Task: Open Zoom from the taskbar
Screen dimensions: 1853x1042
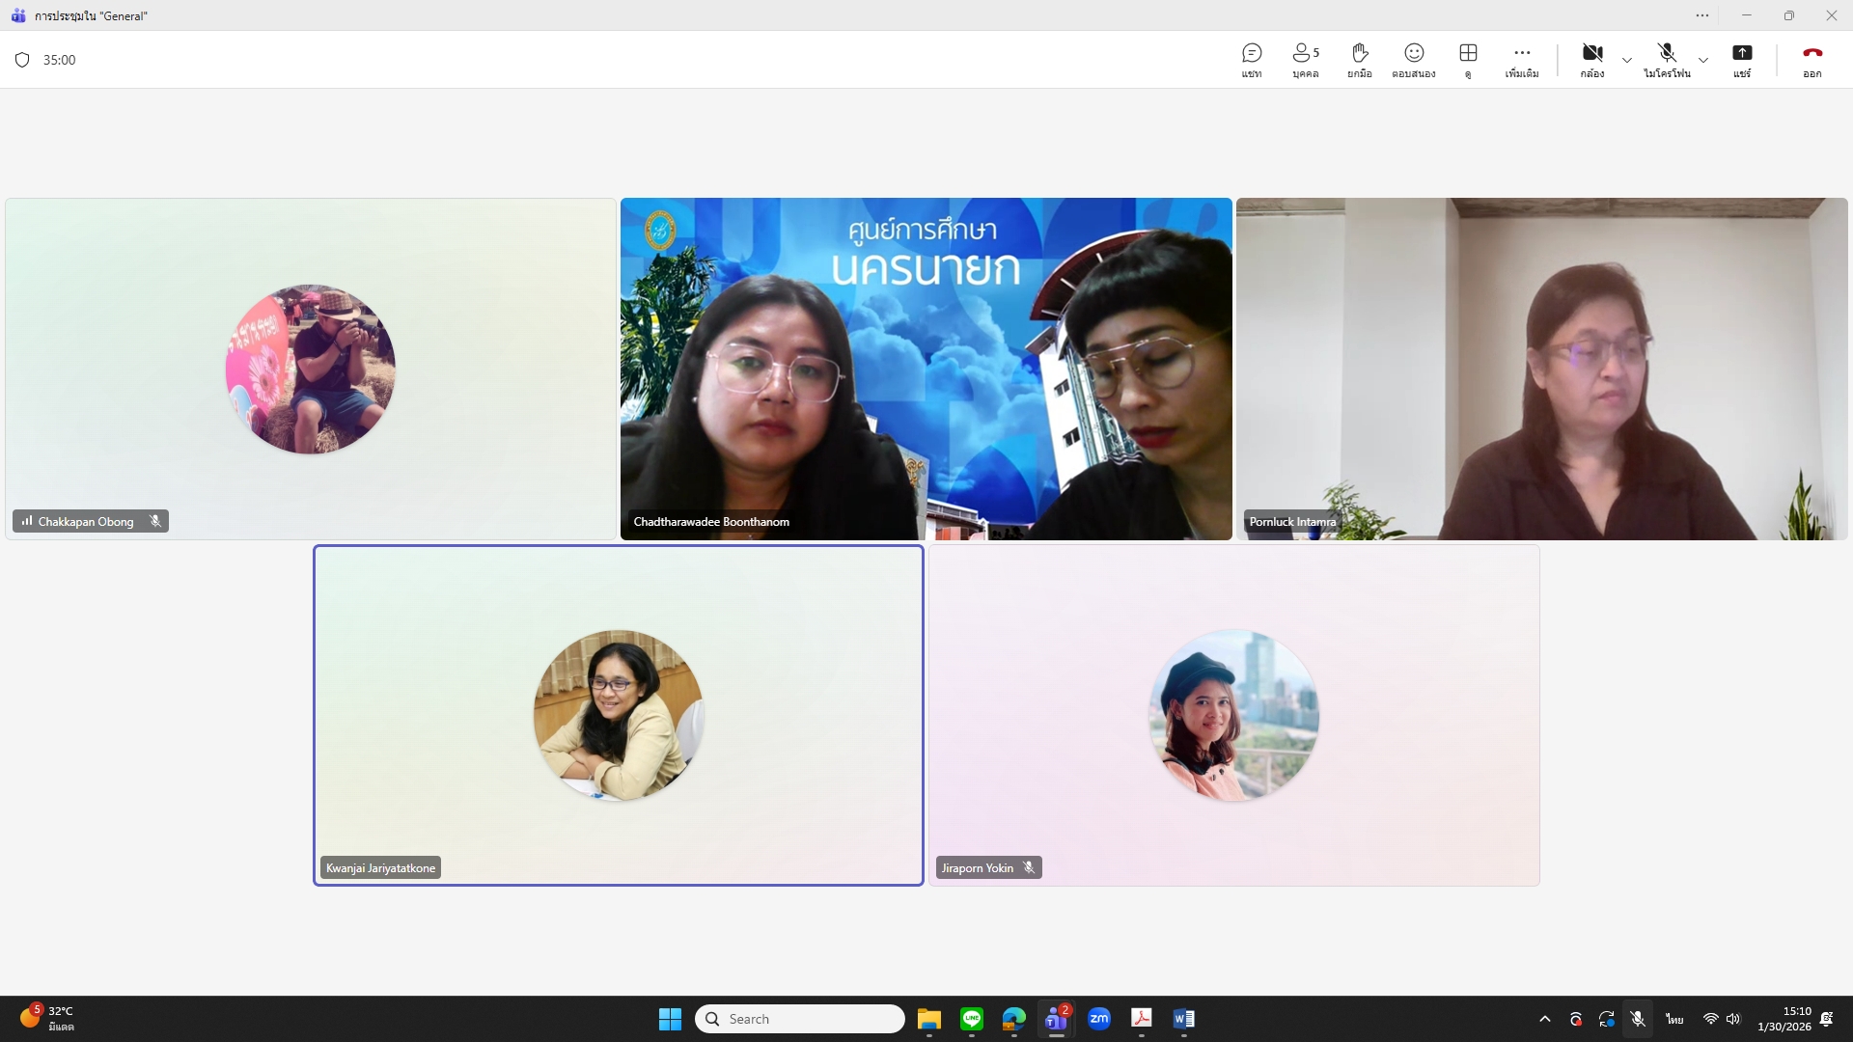Action: [x=1098, y=1019]
